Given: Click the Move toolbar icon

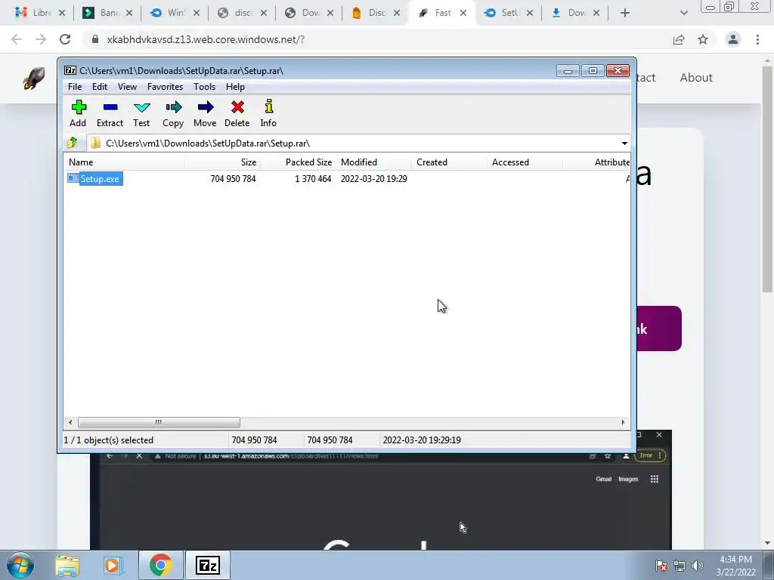Looking at the screenshot, I should tap(205, 113).
